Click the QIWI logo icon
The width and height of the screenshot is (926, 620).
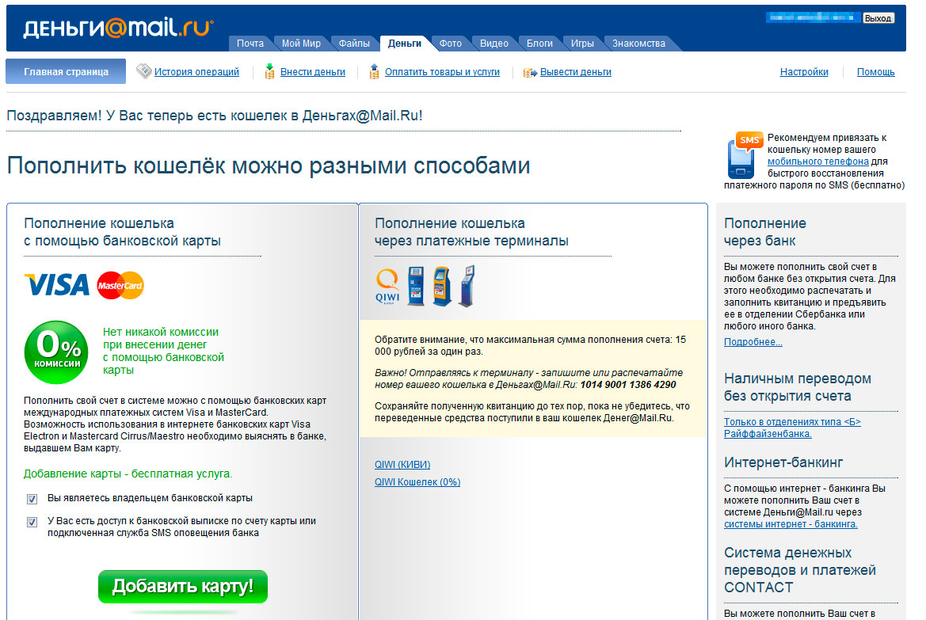387,287
